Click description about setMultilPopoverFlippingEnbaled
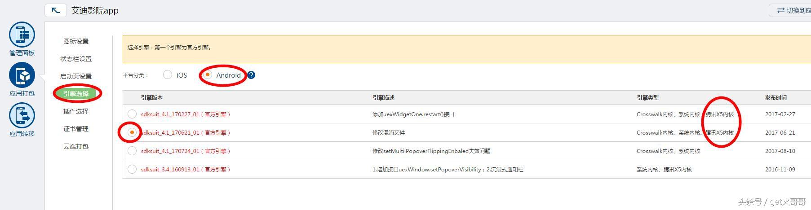 (431, 151)
